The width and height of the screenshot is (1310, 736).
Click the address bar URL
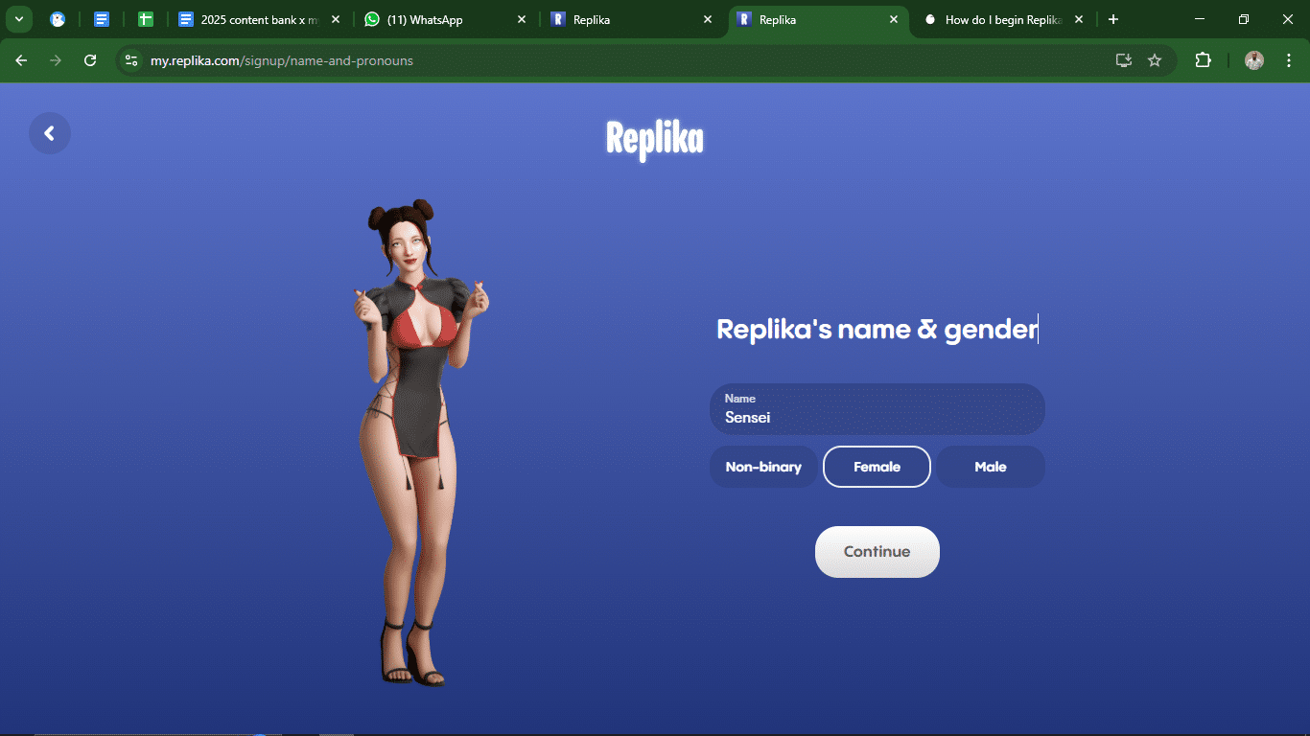pos(282,60)
